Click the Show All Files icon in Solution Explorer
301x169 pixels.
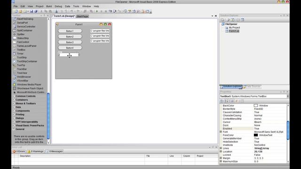click(228, 20)
